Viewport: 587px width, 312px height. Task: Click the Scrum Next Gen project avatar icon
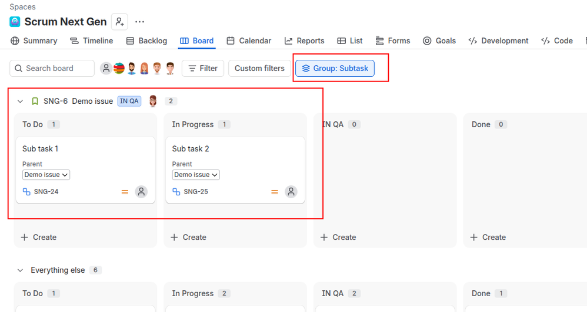[x=15, y=22]
